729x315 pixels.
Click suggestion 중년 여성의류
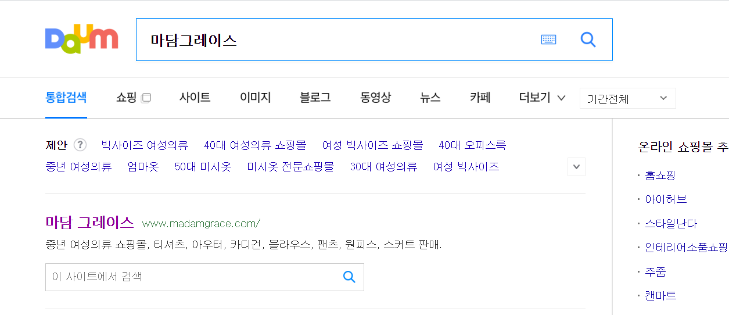click(78, 167)
